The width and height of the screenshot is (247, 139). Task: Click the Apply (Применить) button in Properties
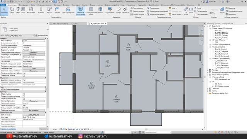click(x=44, y=129)
